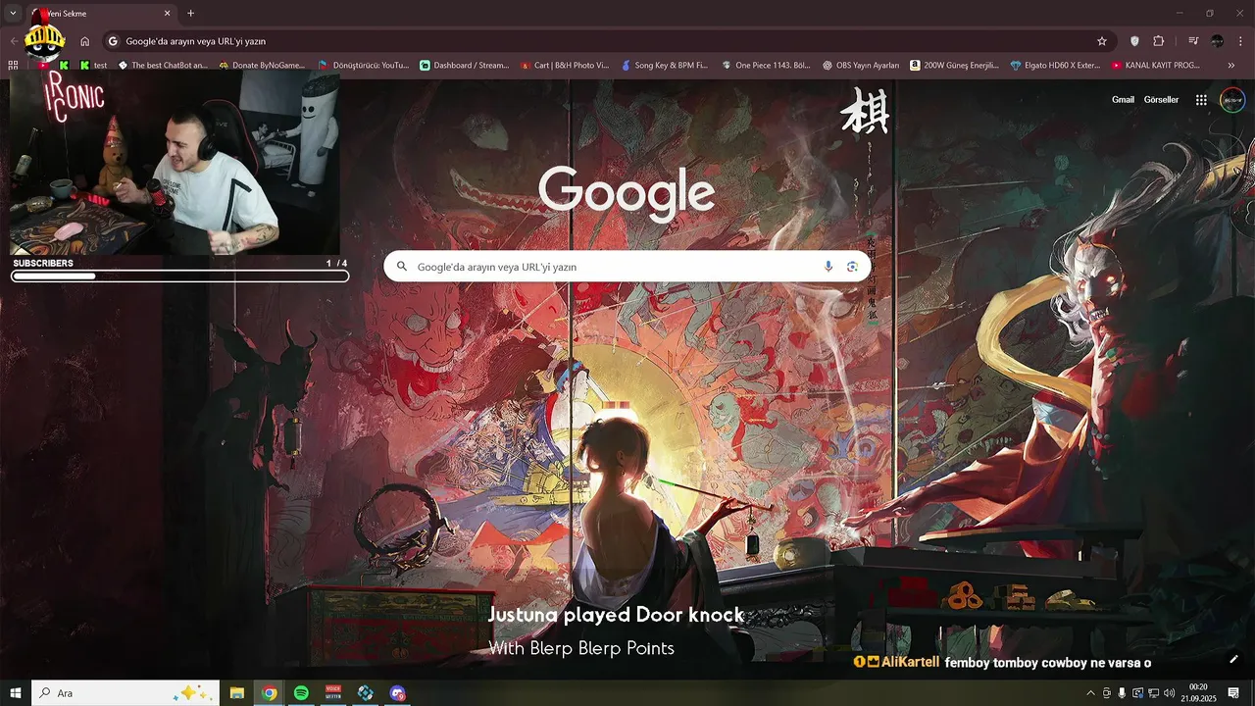Screen dimensions: 1255x706
Task: Open the 'test' Kick bookmark
Action: (94, 66)
